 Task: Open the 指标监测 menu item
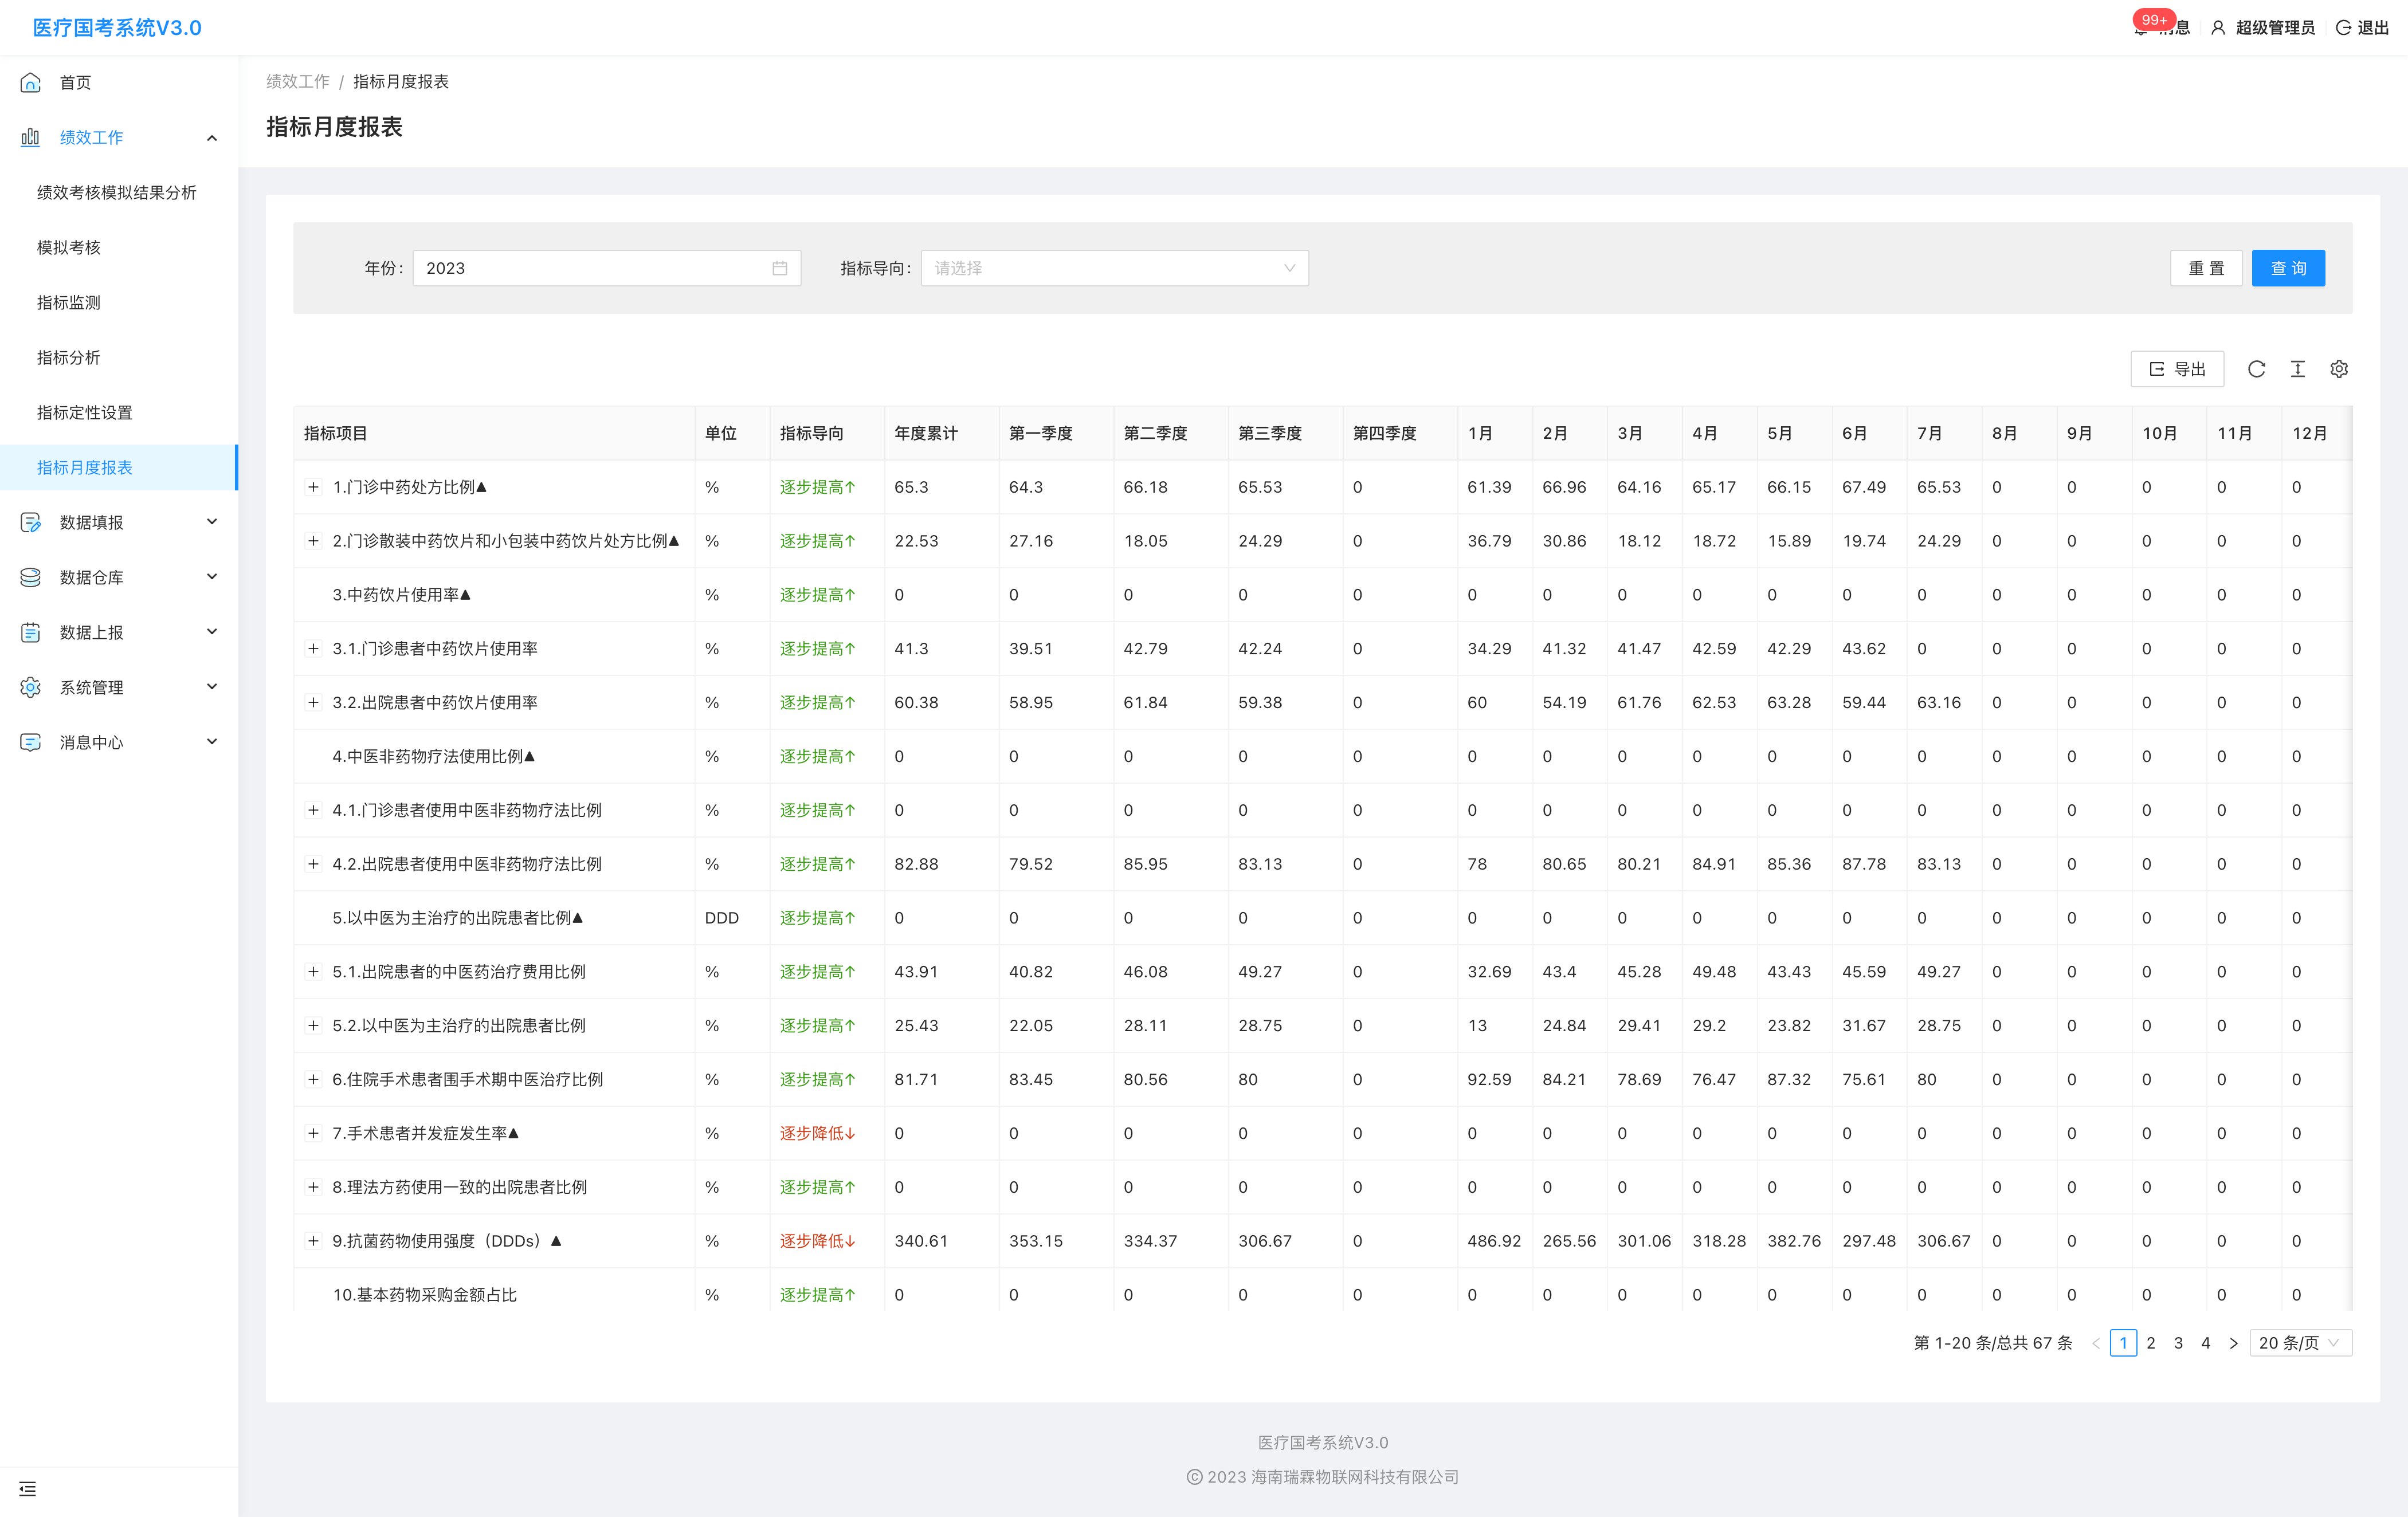pos(69,302)
